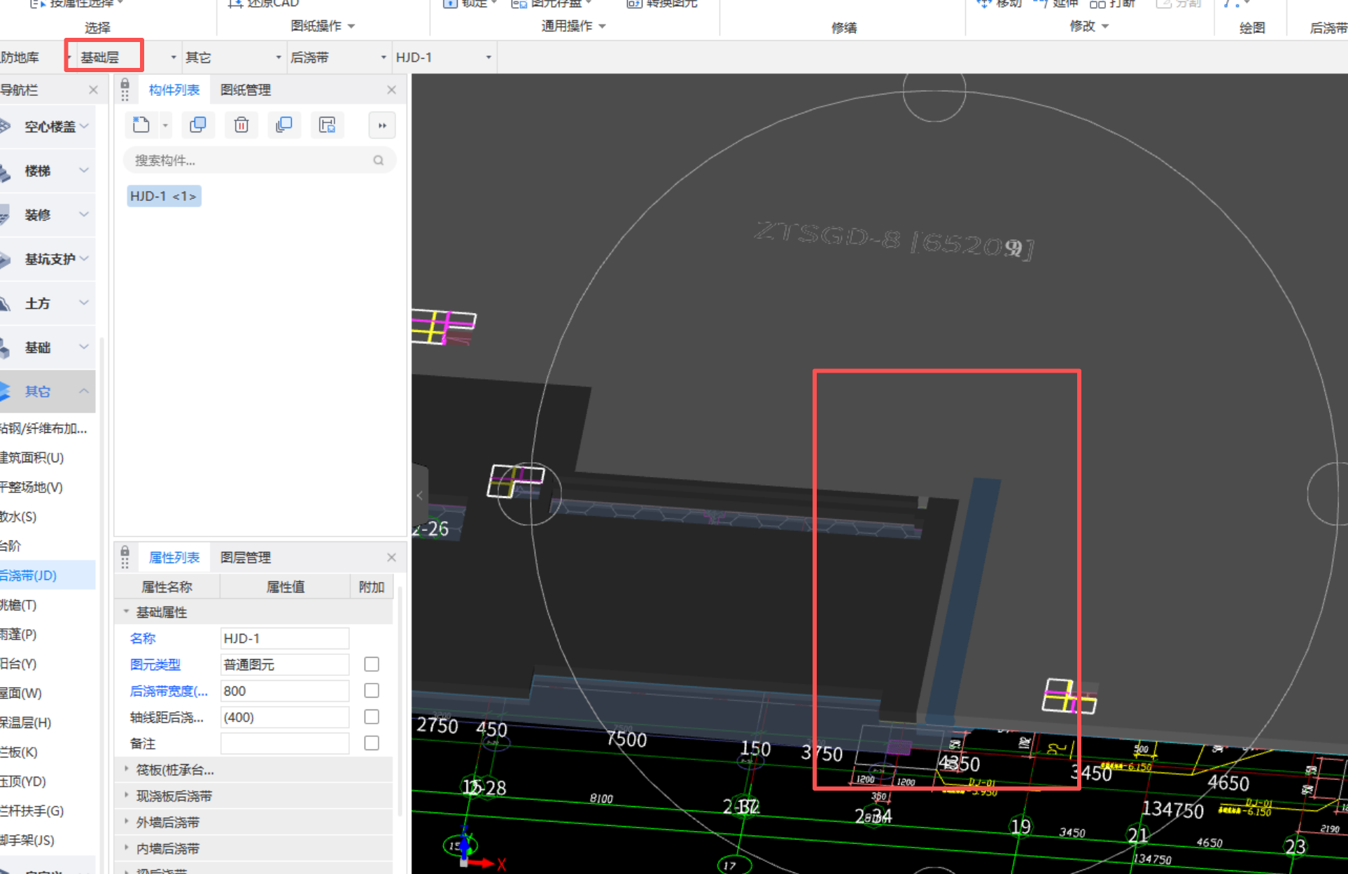Check the 图元类型 additional checkbox
Image resolution: width=1348 pixels, height=874 pixels.
pos(372,664)
